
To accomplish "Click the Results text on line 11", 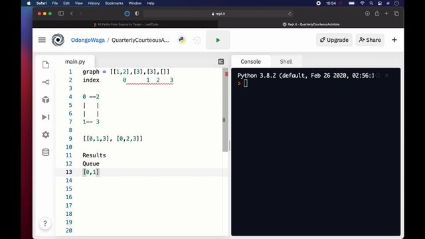I will 94,155.
